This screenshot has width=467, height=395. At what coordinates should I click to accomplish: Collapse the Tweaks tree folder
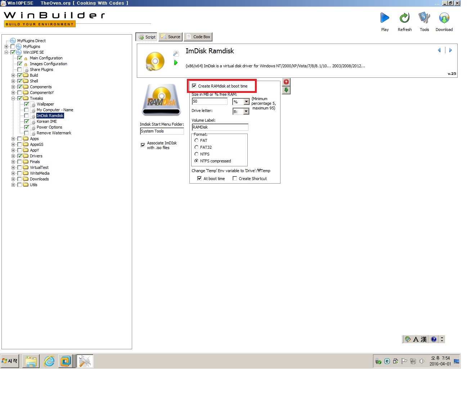13,98
